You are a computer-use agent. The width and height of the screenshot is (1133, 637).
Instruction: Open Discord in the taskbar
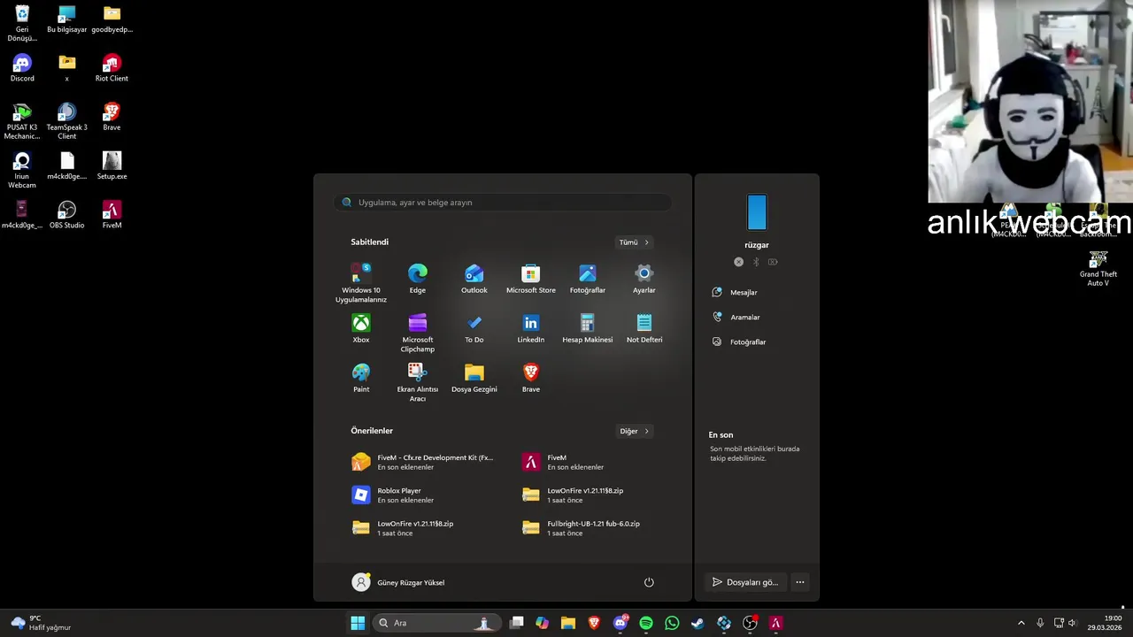pos(620,623)
